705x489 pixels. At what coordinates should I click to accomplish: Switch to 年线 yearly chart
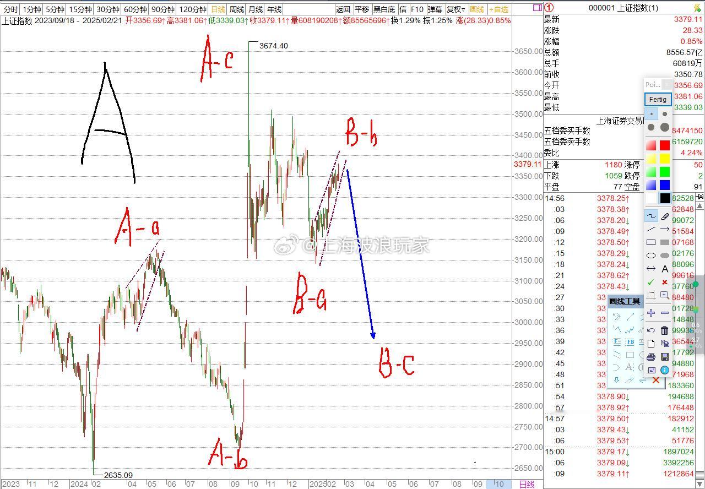[x=274, y=9]
